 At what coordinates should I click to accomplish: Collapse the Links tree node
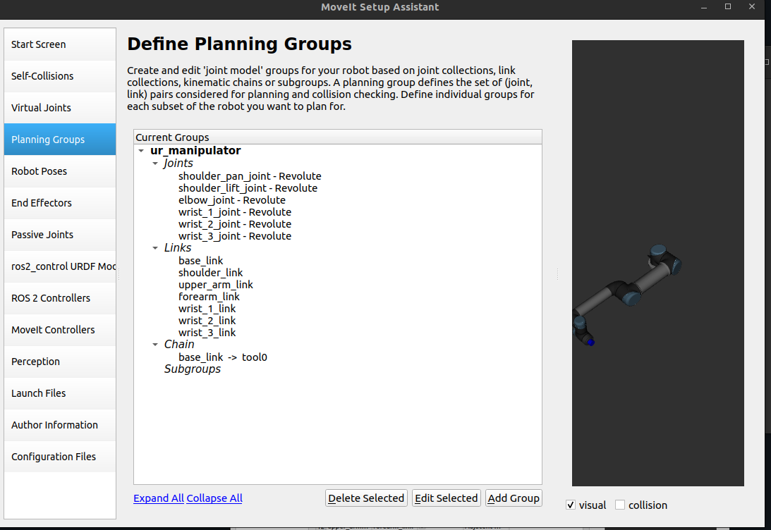tap(155, 248)
